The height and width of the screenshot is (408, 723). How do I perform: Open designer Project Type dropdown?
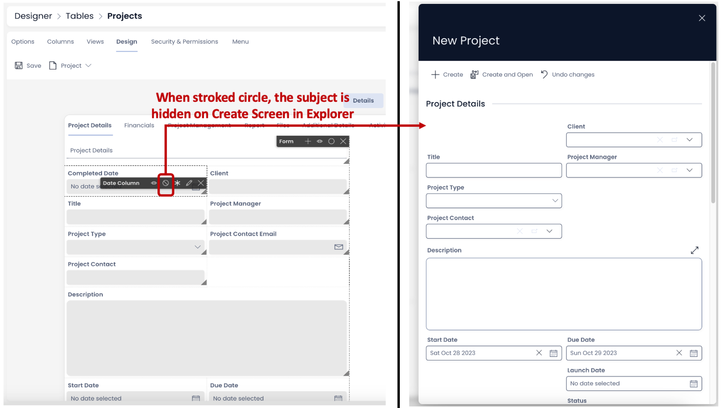coord(136,247)
